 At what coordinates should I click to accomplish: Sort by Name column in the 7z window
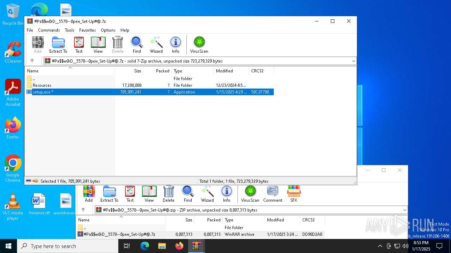click(70, 71)
